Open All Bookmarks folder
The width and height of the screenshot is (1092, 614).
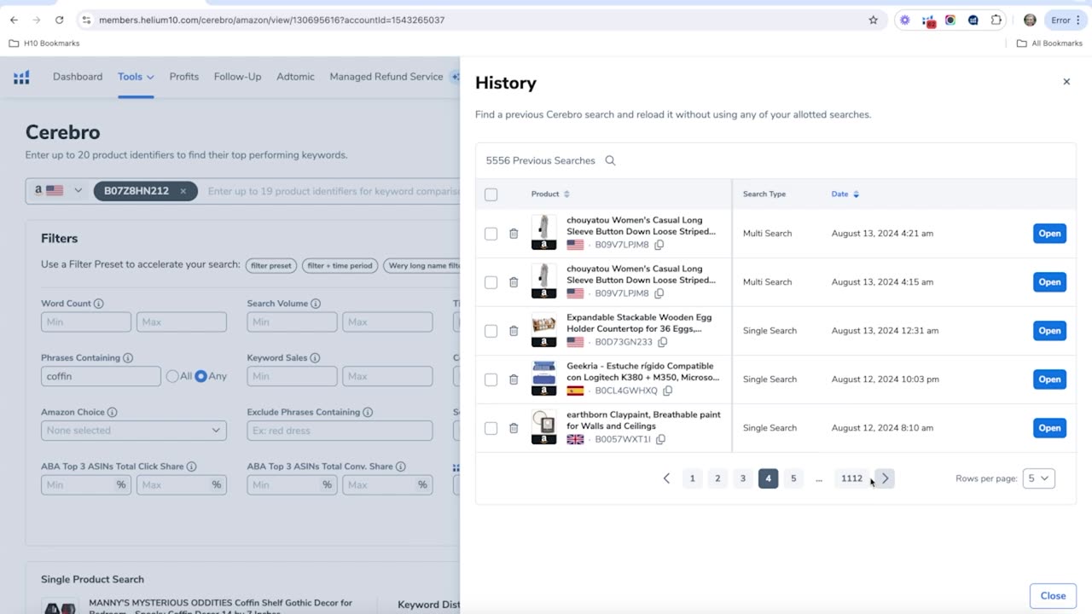coord(1049,43)
